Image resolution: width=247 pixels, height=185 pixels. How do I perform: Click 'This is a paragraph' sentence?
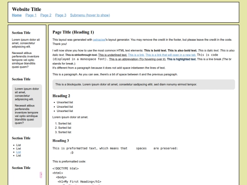[115, 74]
